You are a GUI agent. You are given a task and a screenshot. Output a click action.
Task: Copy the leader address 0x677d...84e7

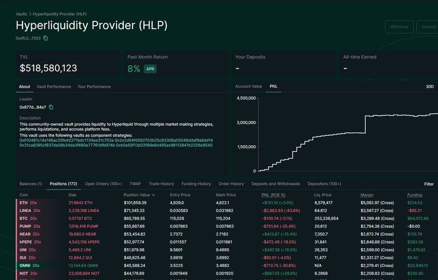point(51,107)
